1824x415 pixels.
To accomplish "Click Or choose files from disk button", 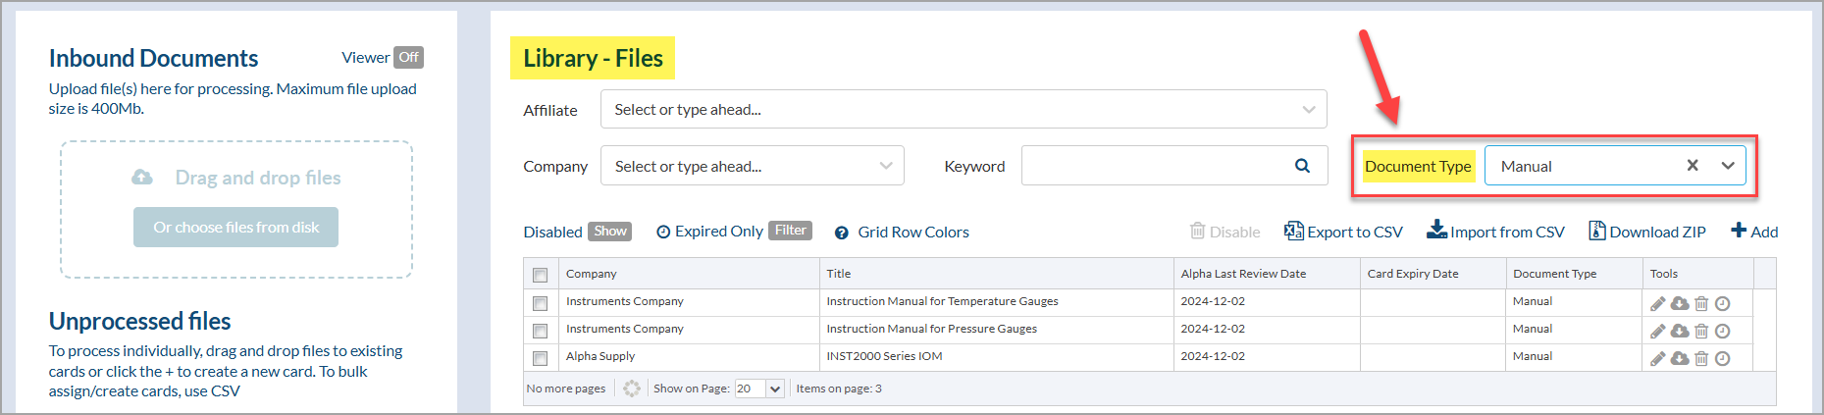I will [235, 227].
